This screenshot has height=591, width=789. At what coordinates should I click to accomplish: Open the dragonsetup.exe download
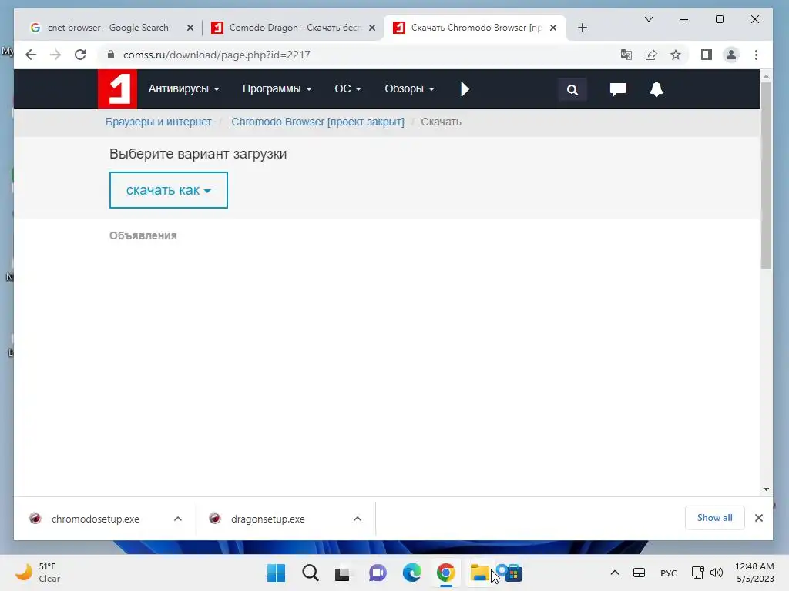267,519
